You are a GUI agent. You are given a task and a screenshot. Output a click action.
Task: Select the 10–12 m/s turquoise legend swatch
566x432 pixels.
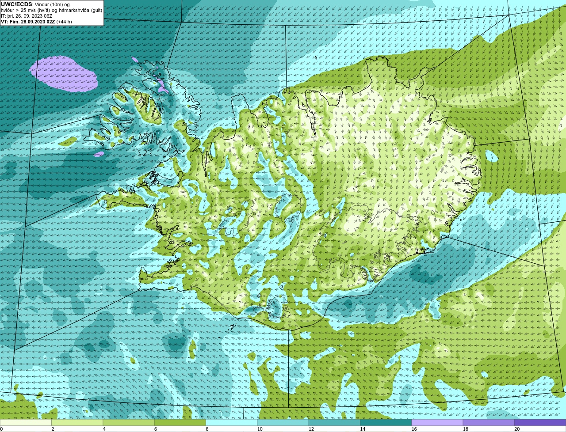click(283, 422)
